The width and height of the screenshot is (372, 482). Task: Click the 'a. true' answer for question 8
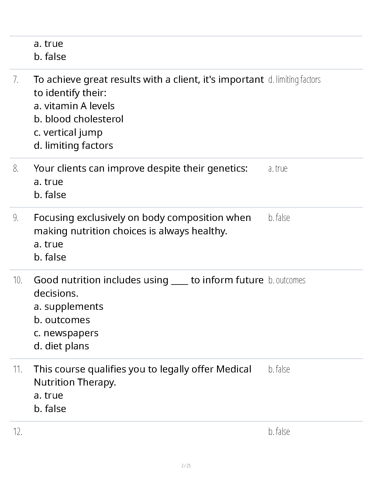pyautogui.click(x=278, y=168)
